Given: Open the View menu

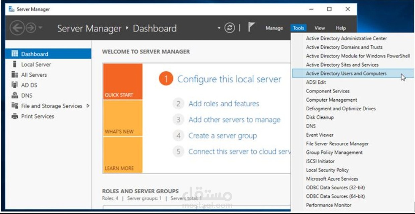Looking at the screenshot, I should click(320, 28).
